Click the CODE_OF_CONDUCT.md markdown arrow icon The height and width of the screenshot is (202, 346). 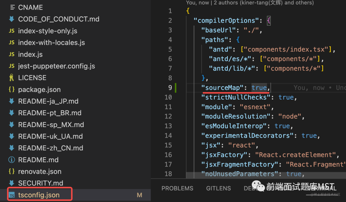pos(12,19)
